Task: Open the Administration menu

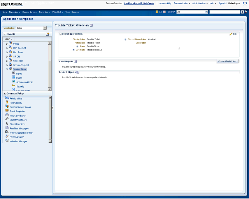Action: [200, 3]
